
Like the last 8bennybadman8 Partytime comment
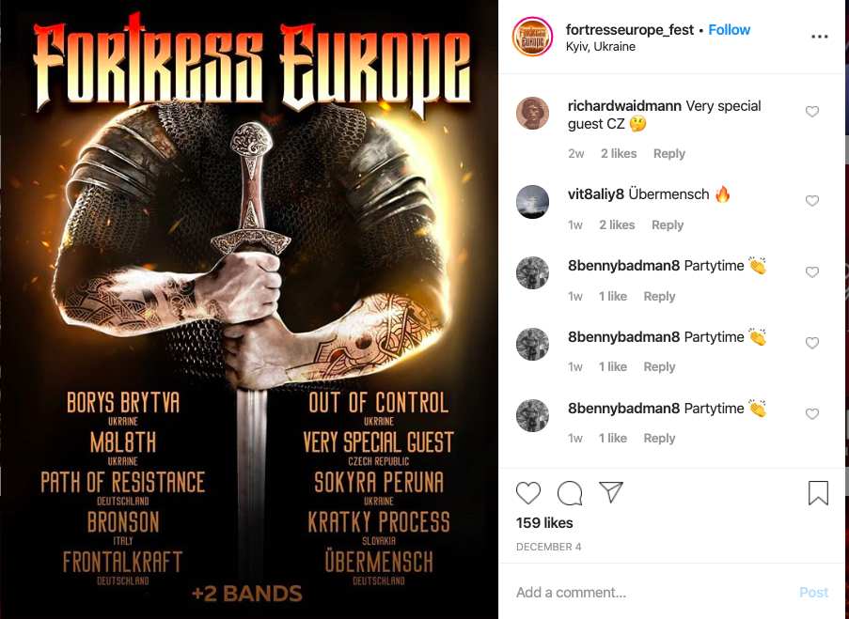pos(811,414)
